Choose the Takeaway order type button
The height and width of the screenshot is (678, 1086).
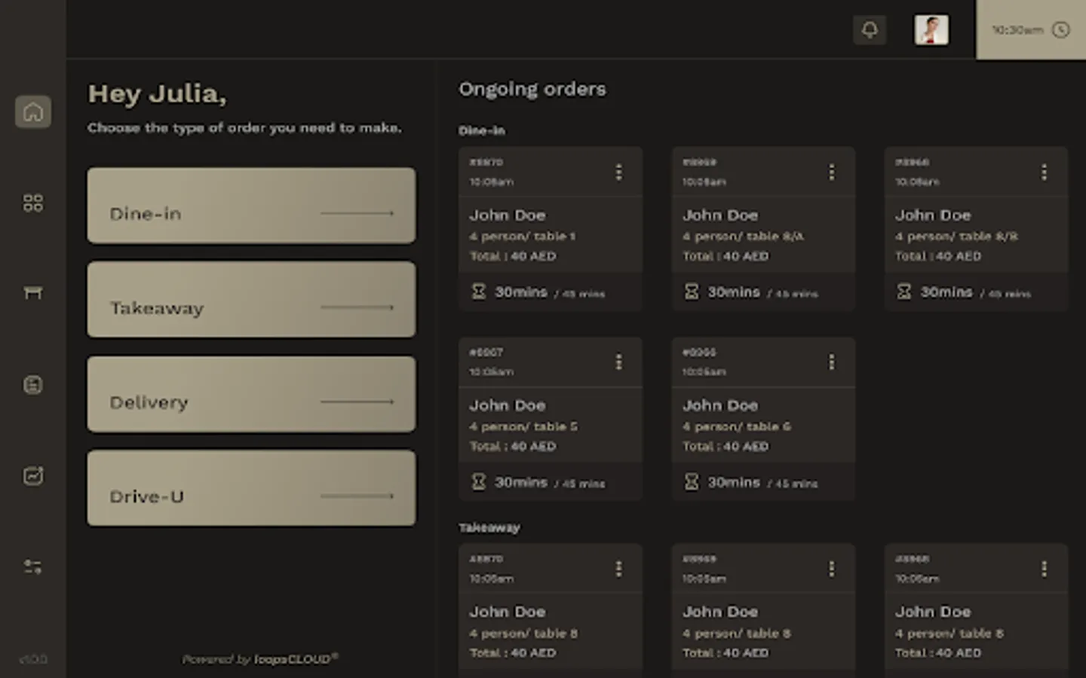point(251,300)
